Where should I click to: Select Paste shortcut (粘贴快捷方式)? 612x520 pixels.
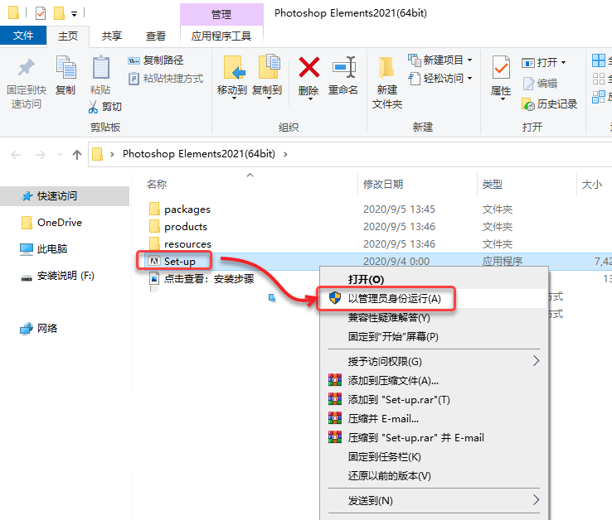(166, 79)
